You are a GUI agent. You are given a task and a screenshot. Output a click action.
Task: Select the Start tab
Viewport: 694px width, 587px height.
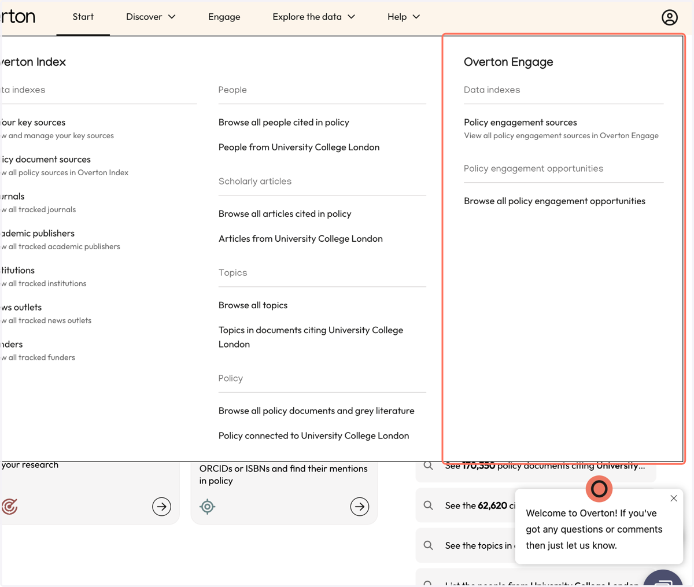pos(83,17)
